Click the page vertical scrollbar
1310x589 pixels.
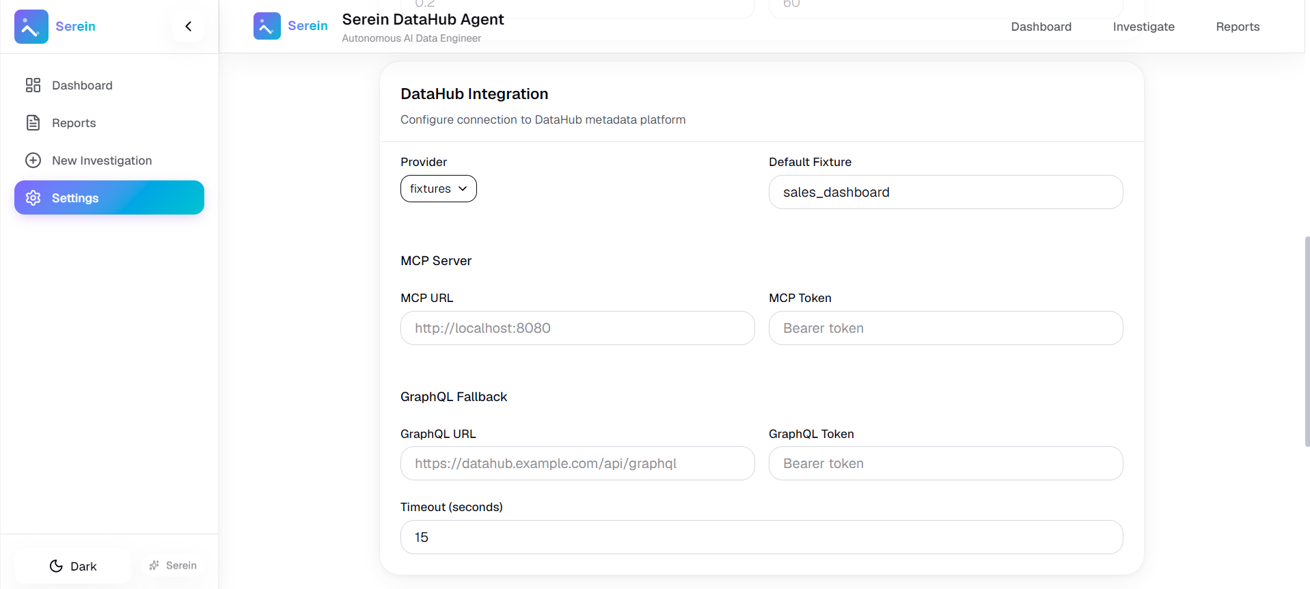coord(1307,342)
